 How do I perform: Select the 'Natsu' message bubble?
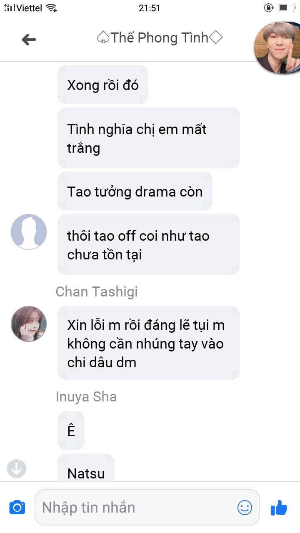(x=86, y=468)
